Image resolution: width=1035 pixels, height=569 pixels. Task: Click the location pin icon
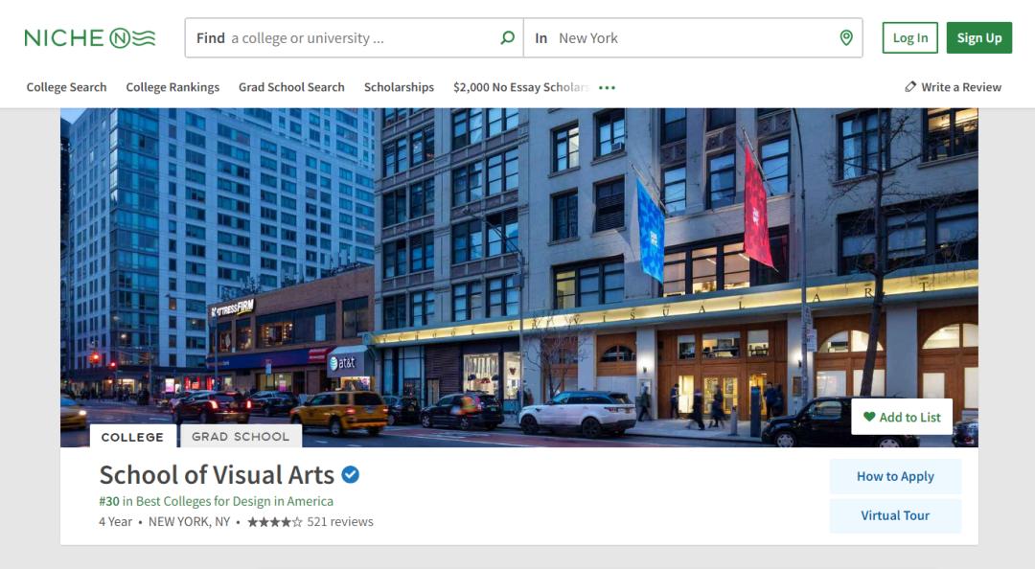pos(846,38)
